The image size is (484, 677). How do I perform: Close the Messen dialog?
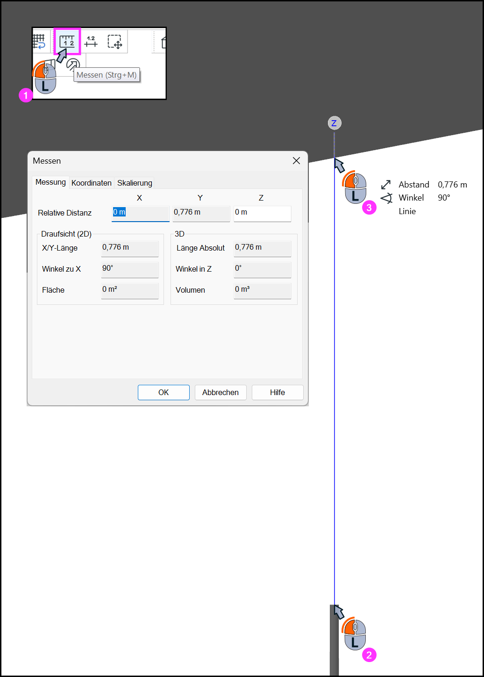point(296,161)
